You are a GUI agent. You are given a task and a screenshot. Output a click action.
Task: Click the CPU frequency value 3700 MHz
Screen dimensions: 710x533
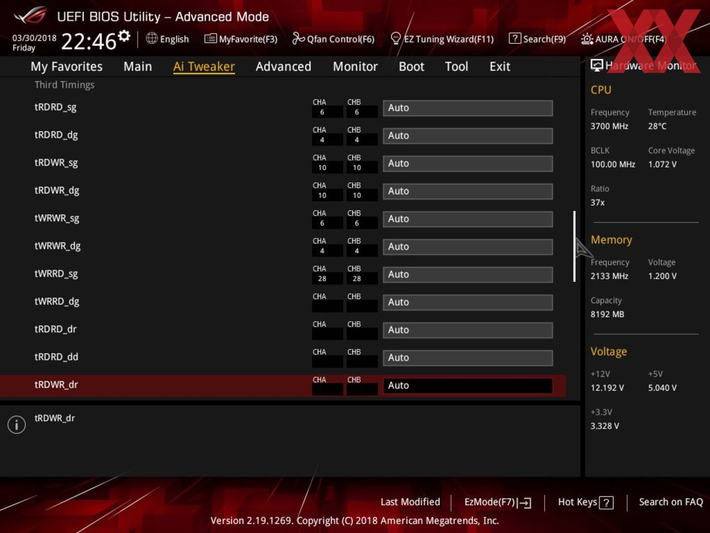click(609, 126)
